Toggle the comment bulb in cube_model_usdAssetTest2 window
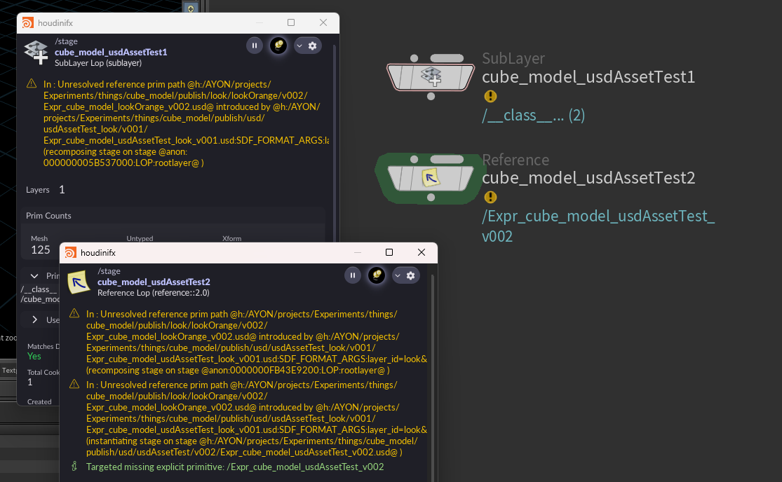This screenshot has height=482, width=782. [x=377, y=275]
